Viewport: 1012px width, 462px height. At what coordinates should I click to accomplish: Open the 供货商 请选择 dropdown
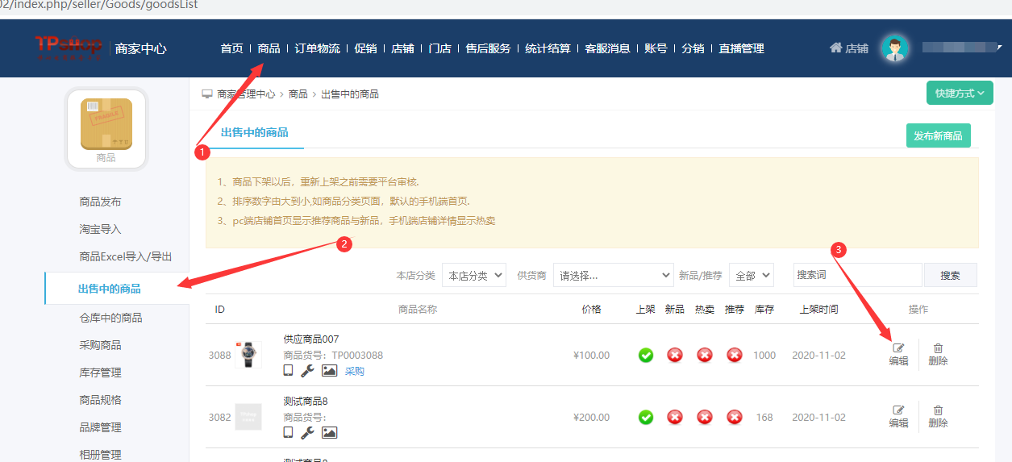click(x=613, y=276)
